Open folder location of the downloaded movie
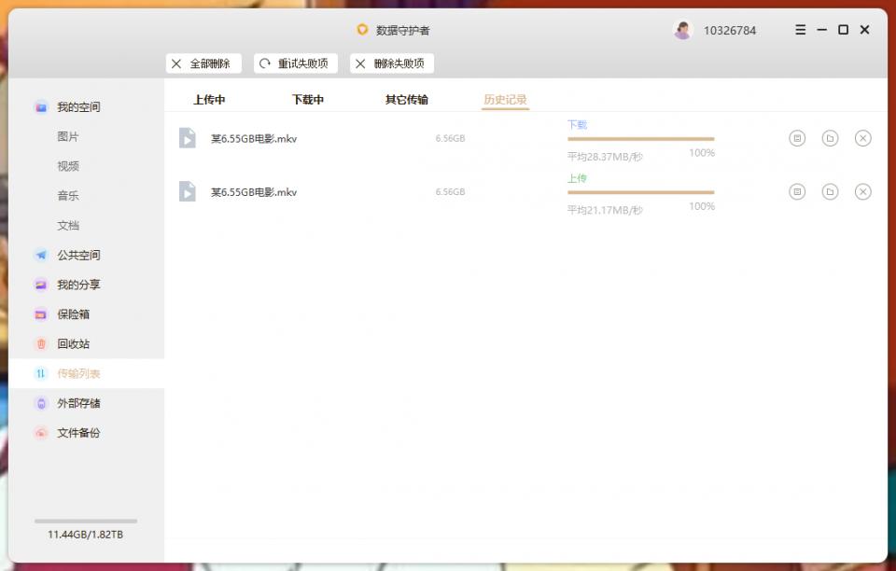Image resolution: width=896 pixels, height=571 pixels. click(x=830, y=138)
